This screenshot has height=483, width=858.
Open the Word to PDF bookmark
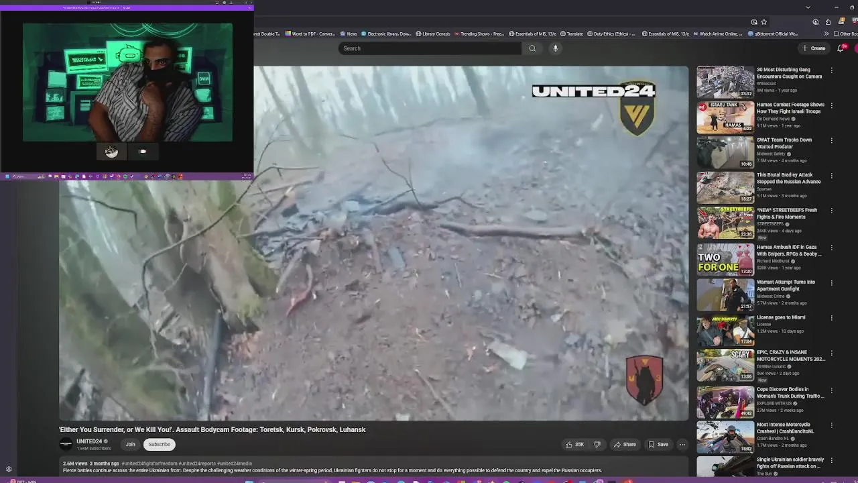point(310,34)
